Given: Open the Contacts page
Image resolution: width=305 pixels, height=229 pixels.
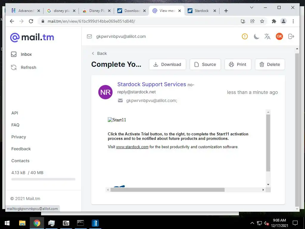Looking at the screenshot, I should 21,161.
